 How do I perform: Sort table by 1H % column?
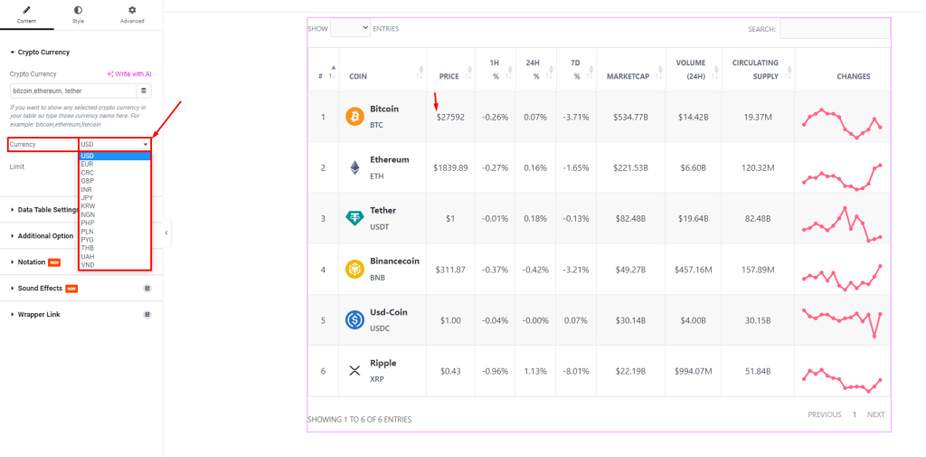tap(495, 70)
